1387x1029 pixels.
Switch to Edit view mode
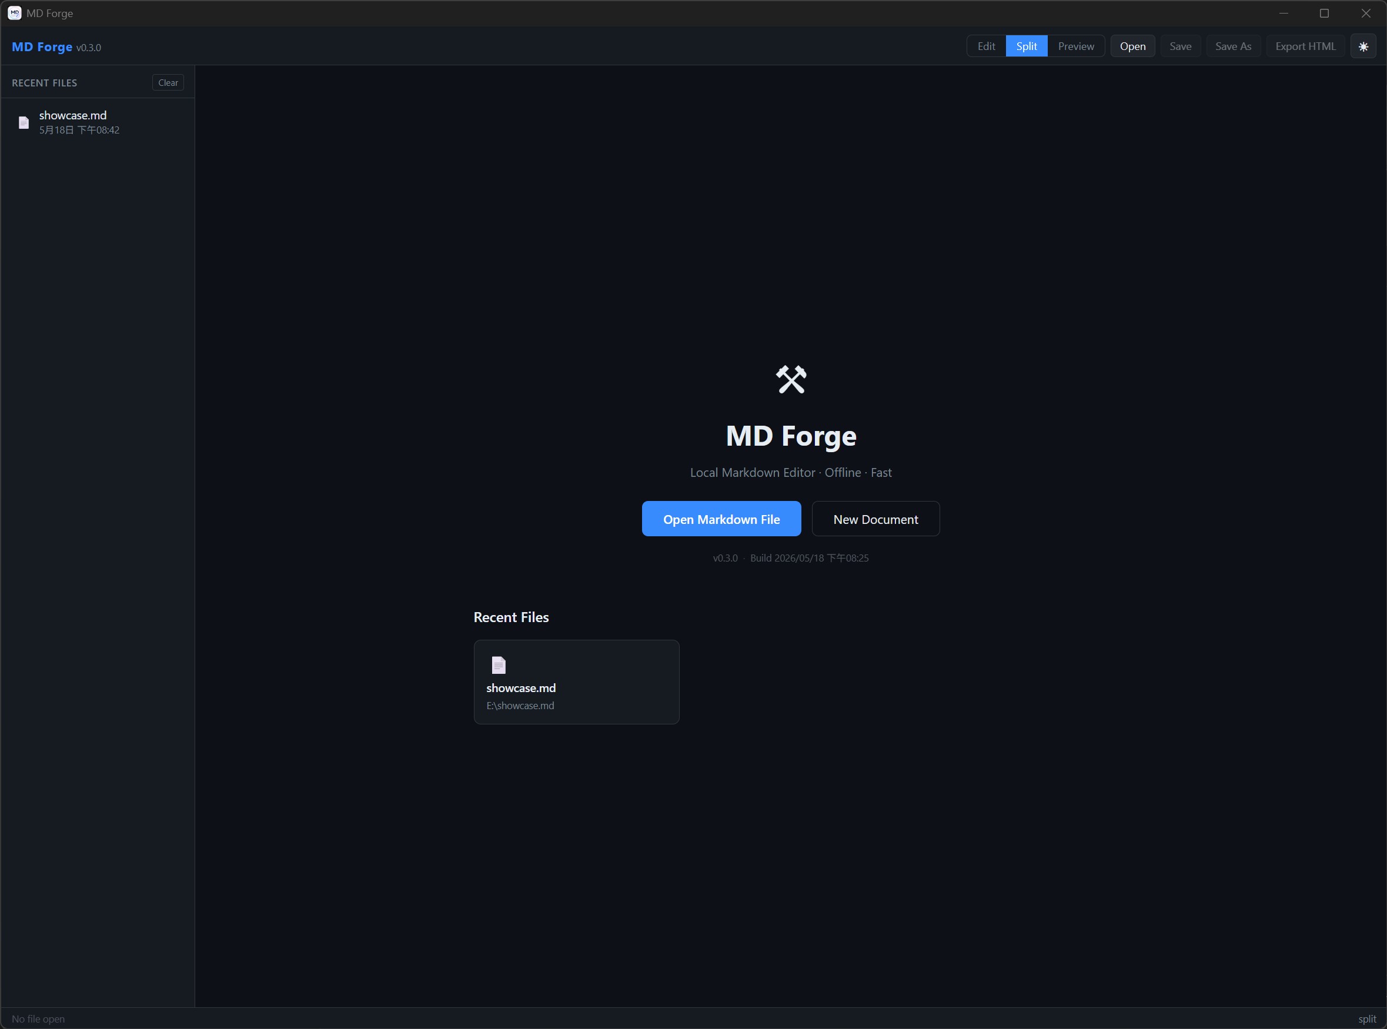(x=986, y=46)
